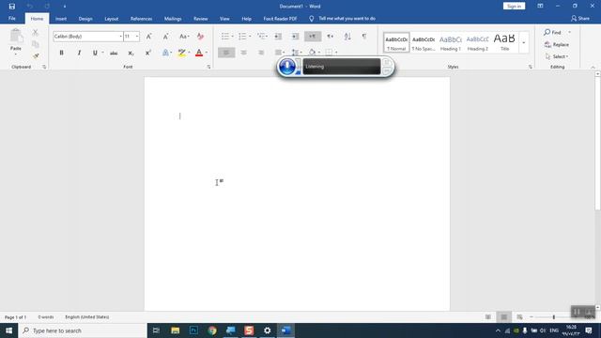
Task: Switch to the Mailings ribbon tab
Action: (173, 19)
